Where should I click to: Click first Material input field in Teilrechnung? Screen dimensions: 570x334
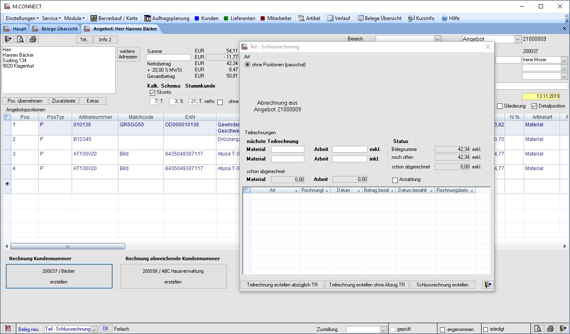click(x=287, y=149)
